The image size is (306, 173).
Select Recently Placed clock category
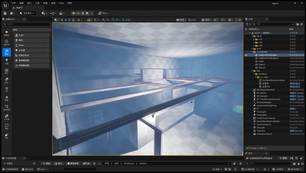pos(7,42)
